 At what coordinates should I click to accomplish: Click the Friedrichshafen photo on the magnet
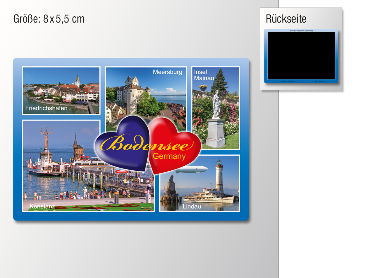(61, 91)
